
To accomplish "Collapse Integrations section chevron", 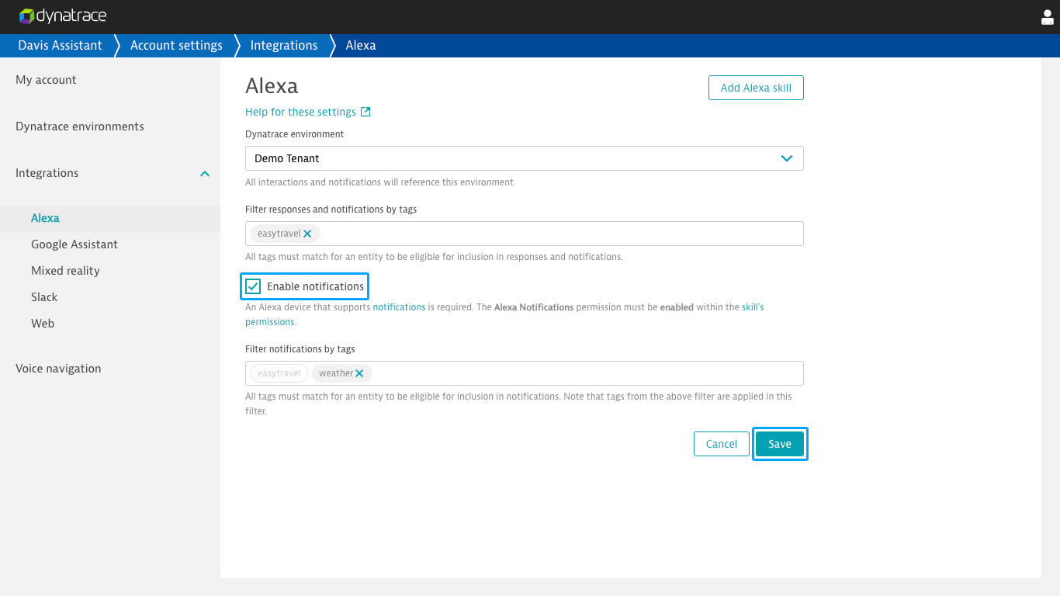I will pyautogui.click(x=205, y=174).
